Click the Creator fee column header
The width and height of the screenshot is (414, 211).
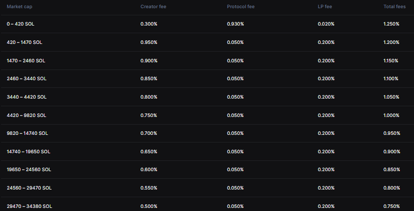tap(153, 7)
